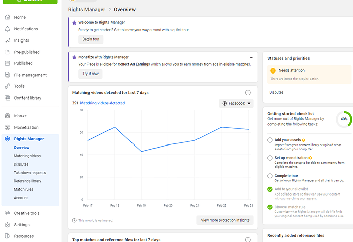Select the Overview submenu item

pos(21,148)
